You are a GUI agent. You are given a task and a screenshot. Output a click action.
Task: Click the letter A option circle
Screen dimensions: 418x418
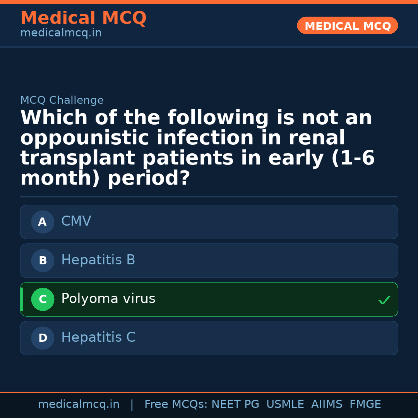coord(43,222)
